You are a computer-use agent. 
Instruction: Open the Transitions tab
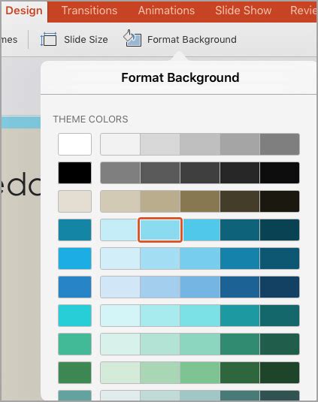click(x=89, y=11)
